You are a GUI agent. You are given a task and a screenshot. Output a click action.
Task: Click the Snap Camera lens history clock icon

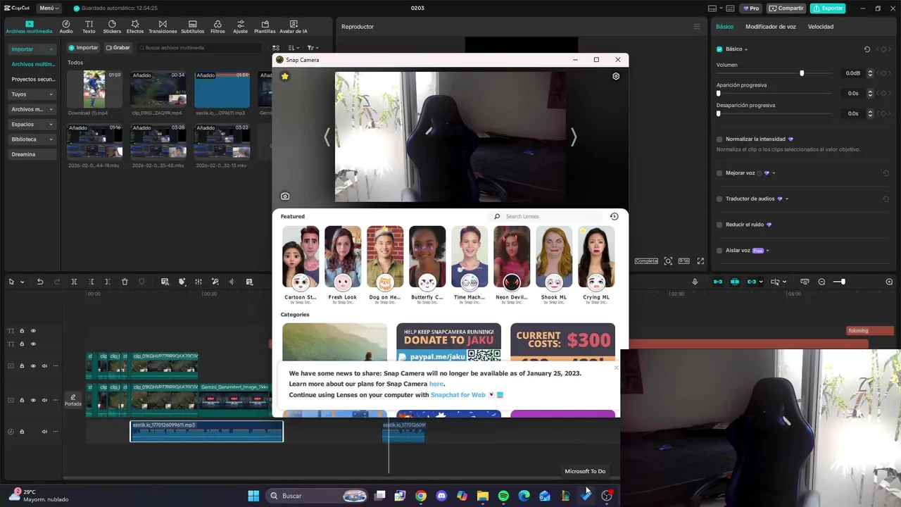pyautogui.click(x=614, y=216)
